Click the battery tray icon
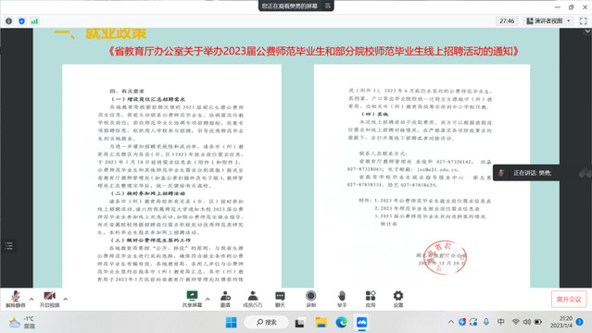This screenshot has width=592, height=333. tap(538, 322)
